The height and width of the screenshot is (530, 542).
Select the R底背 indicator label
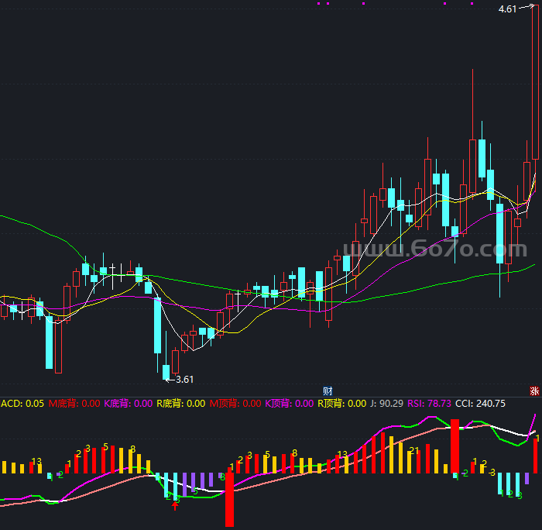click(x=181, y=403)
